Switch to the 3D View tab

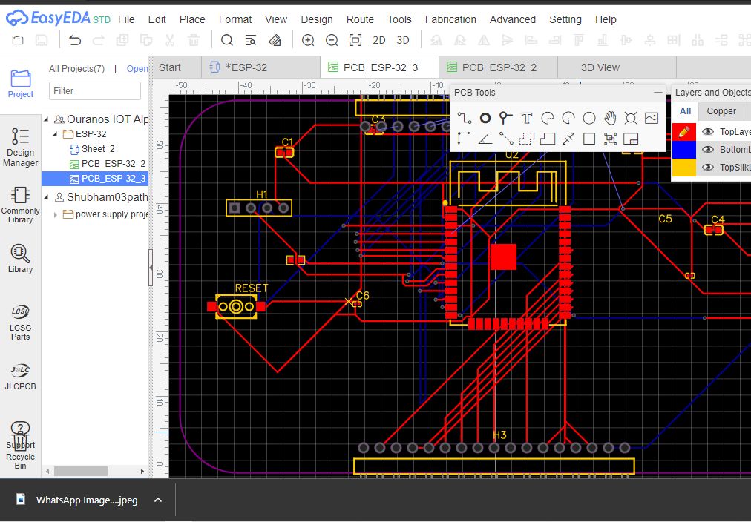[600, 67]
